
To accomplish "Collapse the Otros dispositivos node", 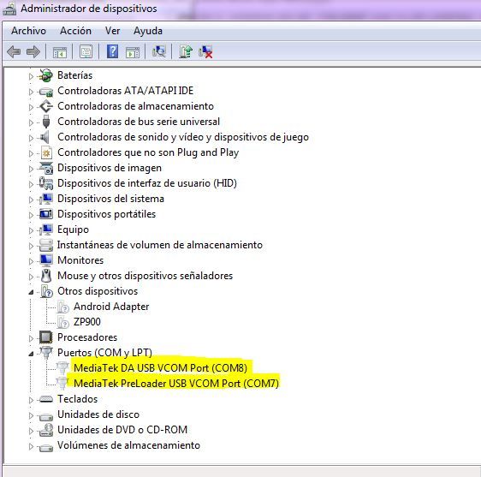I will (31, 292).
